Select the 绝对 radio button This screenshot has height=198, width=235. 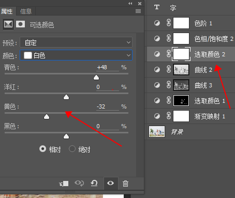[72, 149]
